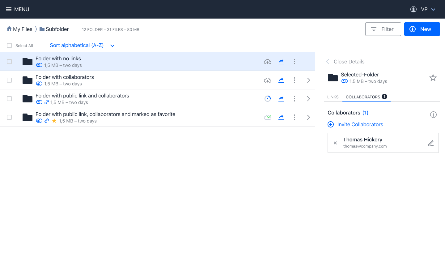Toggle the Select All checkbox
This screenshot has height=254, width=445.
coord(9,45)
